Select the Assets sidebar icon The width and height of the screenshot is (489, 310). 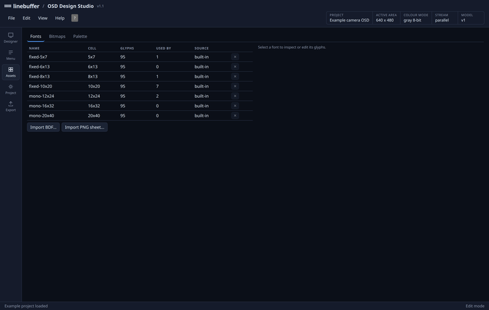pos(10,72)
